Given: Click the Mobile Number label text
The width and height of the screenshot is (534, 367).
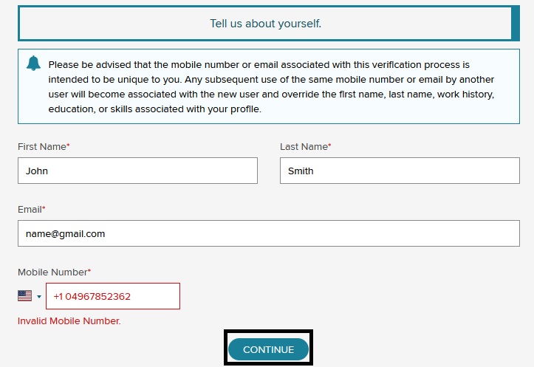Looking at the screenshot, I should point(52,272).
